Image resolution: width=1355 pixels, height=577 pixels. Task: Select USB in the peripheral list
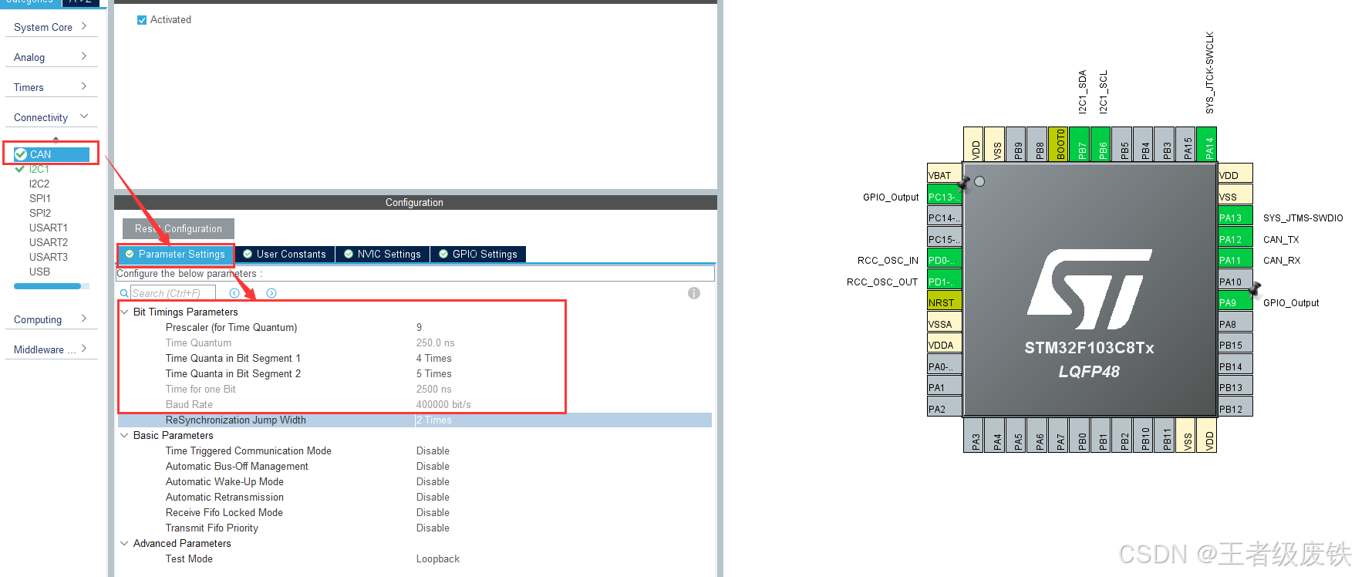[x=39, y=272]
